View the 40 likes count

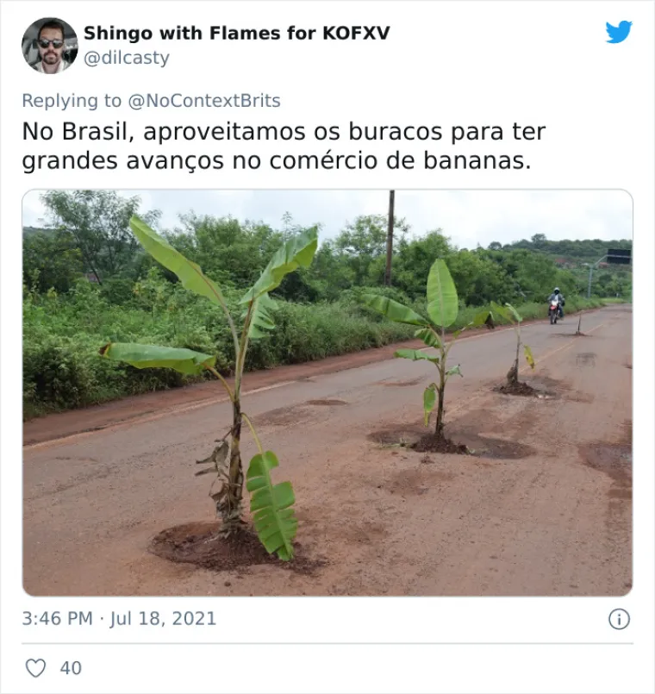click(71, 668)
